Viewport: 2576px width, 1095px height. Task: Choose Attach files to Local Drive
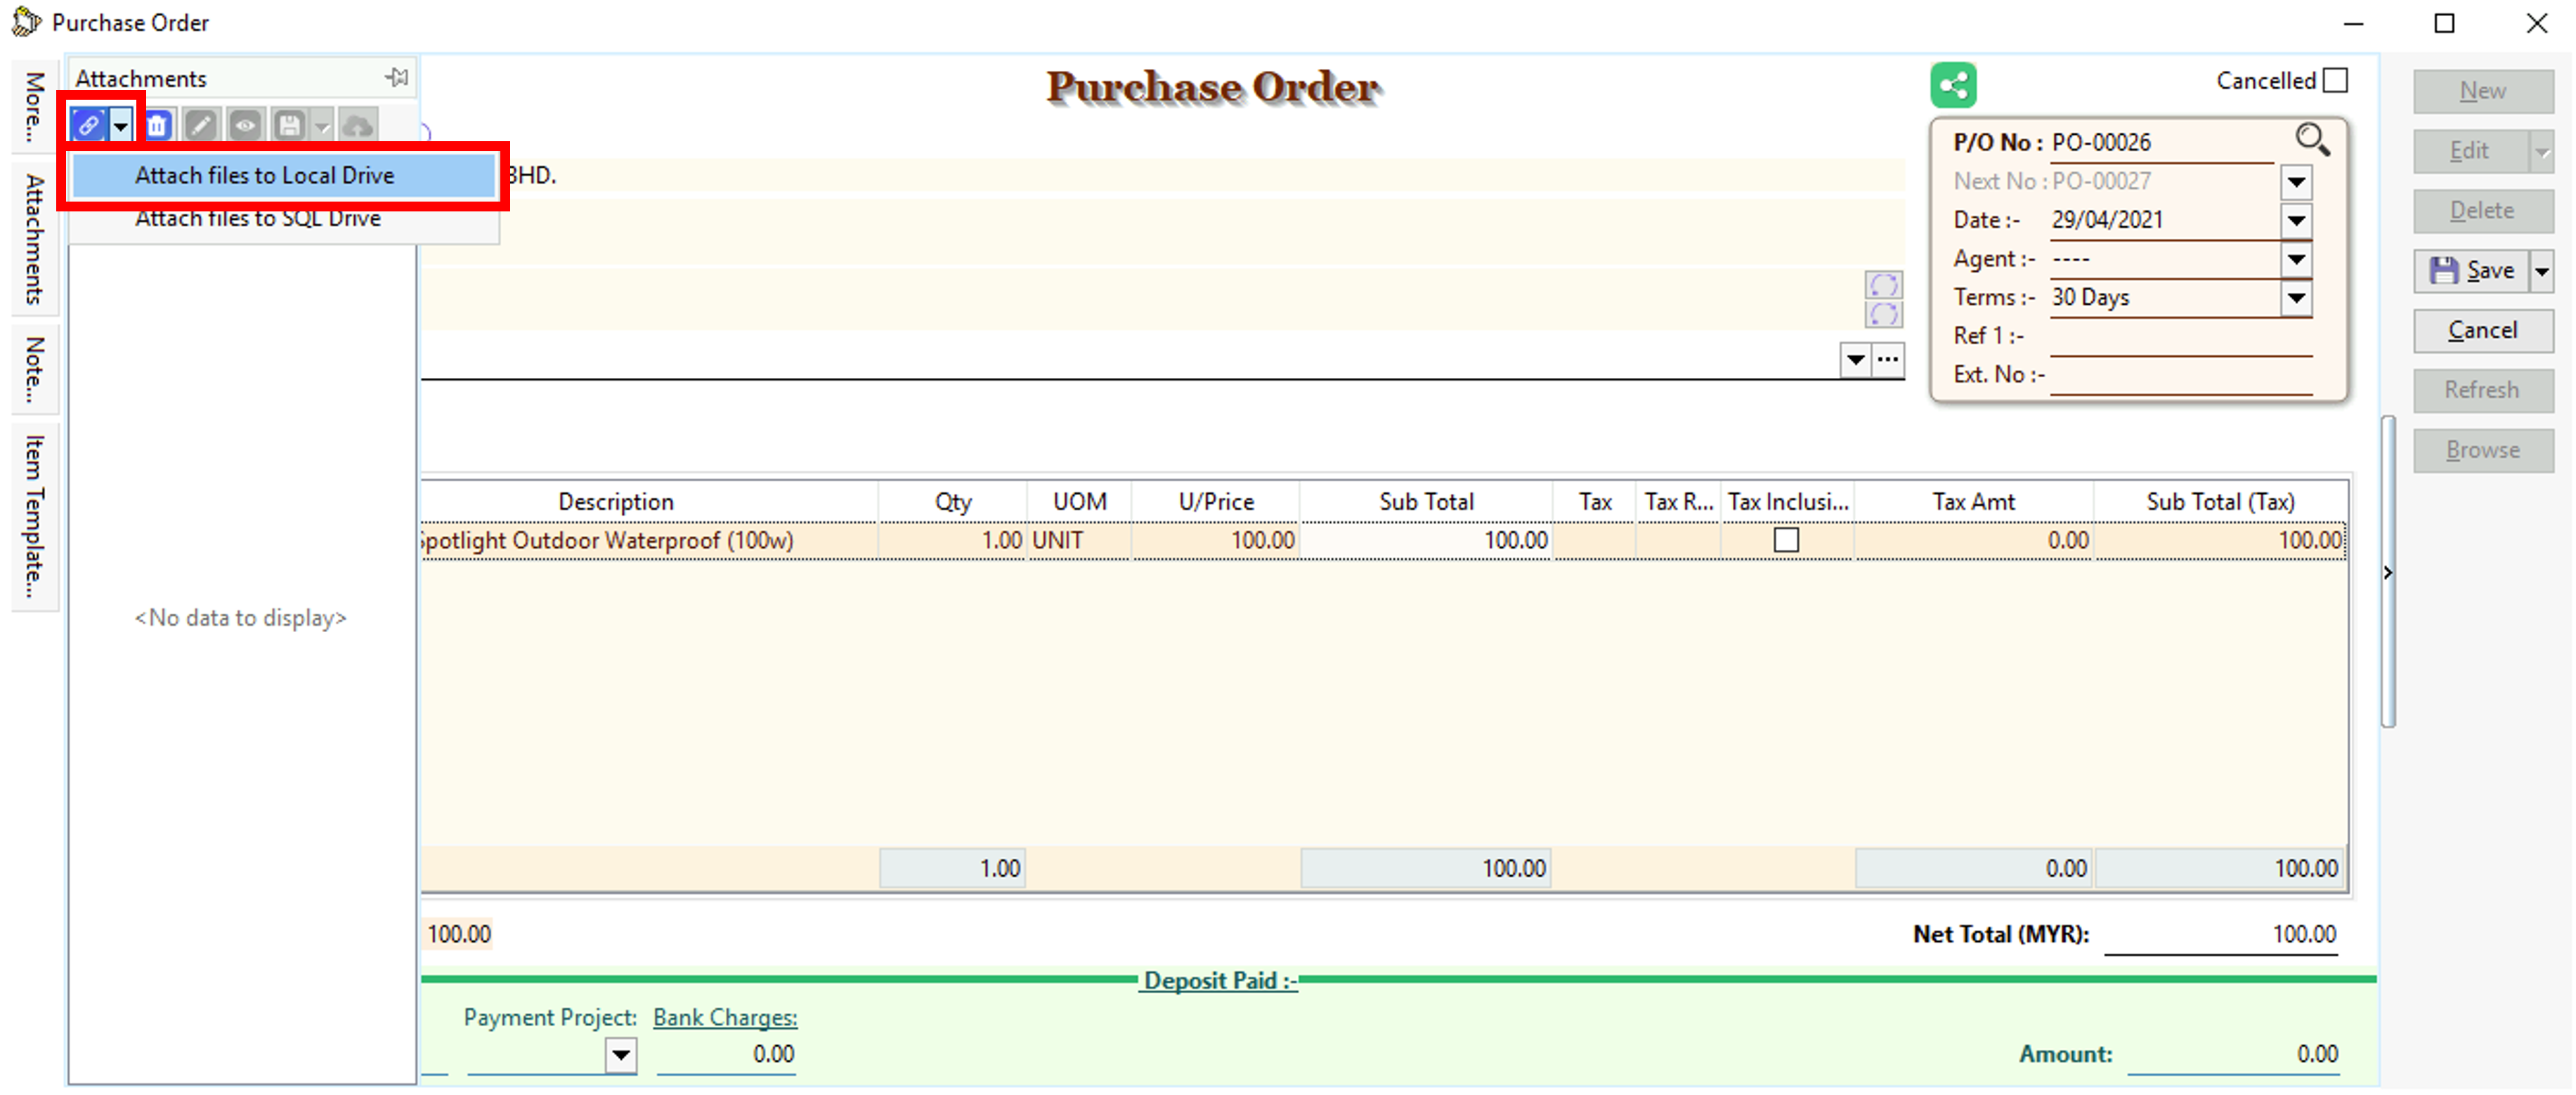coord(264,176)
